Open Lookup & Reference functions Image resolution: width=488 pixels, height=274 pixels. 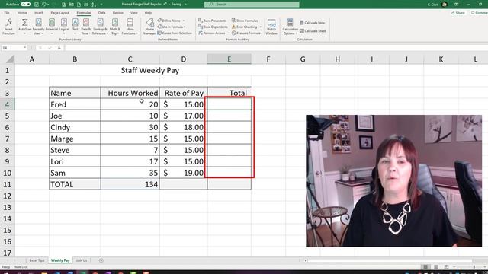pos(100,27)
